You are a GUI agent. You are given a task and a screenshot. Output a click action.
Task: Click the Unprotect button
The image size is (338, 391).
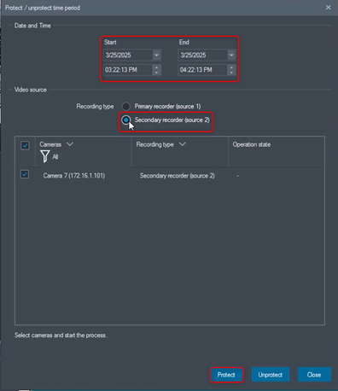(x=271, y=375)
